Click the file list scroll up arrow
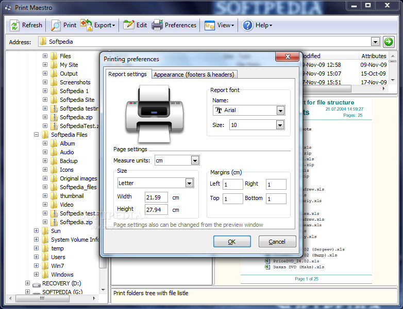This screenshot has width=403, height=309. point(393,56)
